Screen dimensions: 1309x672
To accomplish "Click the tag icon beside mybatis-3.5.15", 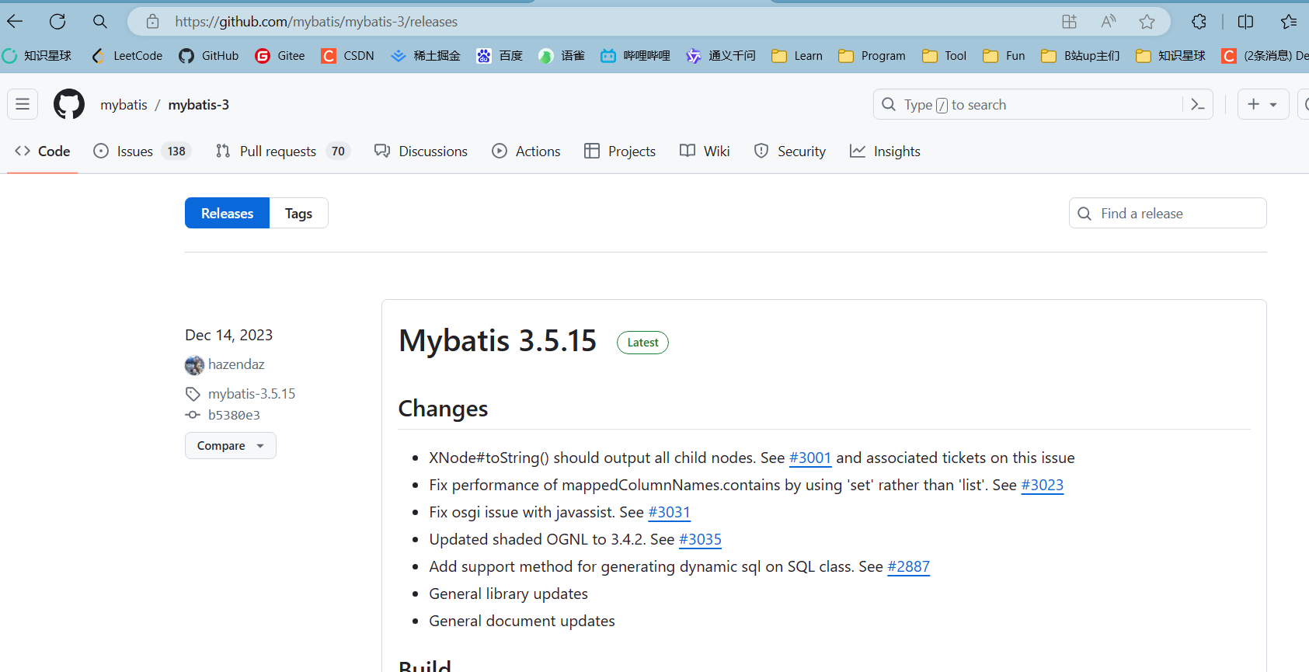I will click(193, 394).
